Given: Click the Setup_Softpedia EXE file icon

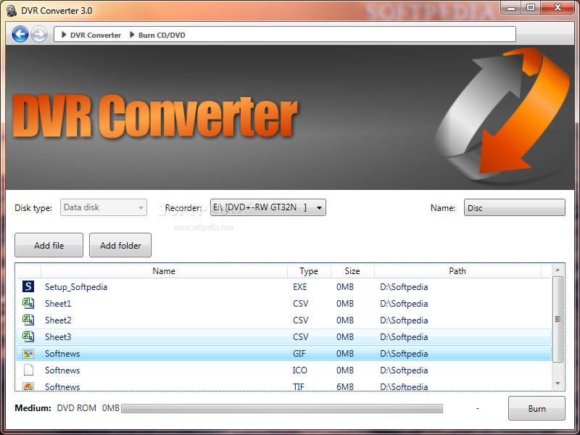Looking at the screenshot, I should click(28, 286).
